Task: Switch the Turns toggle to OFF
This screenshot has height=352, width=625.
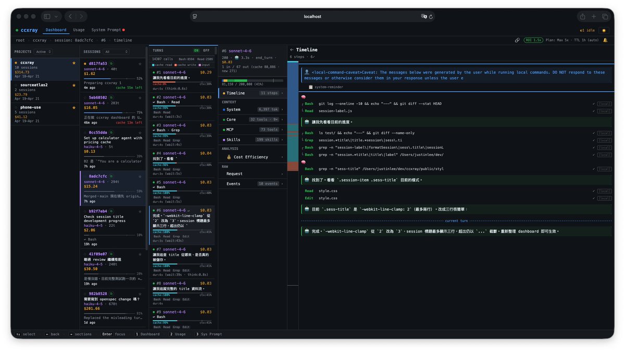Action: (x=206, y=51)
